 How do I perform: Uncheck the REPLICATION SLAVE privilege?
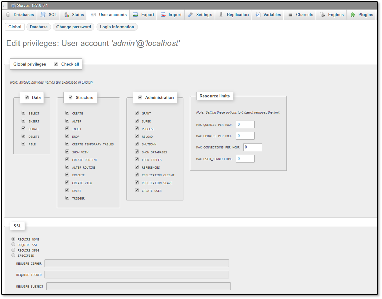click(137, 182)
